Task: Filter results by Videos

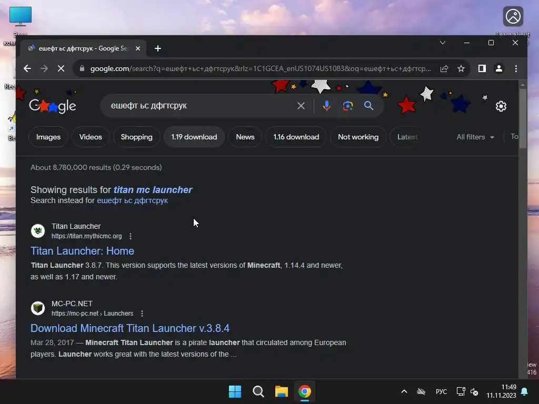Action: click(x=91, y=137)
